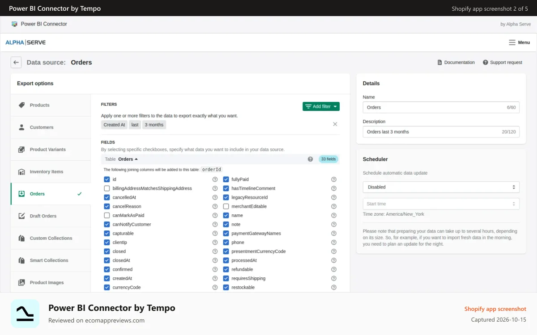Click help icon for clientIp field
The width and height of the screenshot is (537, 335).
click(x=215, y=243)
